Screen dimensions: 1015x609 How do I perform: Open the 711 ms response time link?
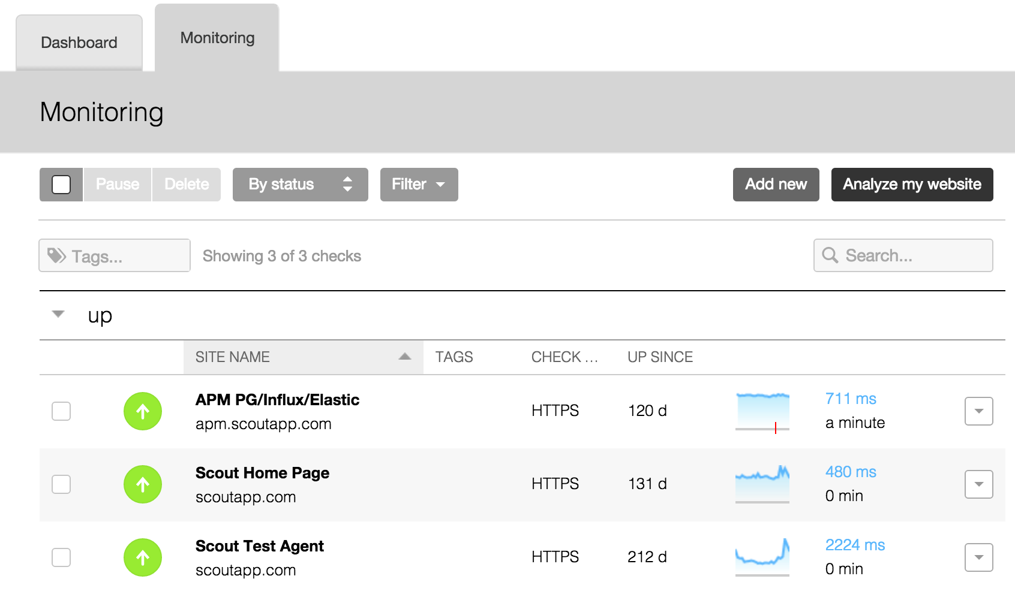[x=851, y=399]
